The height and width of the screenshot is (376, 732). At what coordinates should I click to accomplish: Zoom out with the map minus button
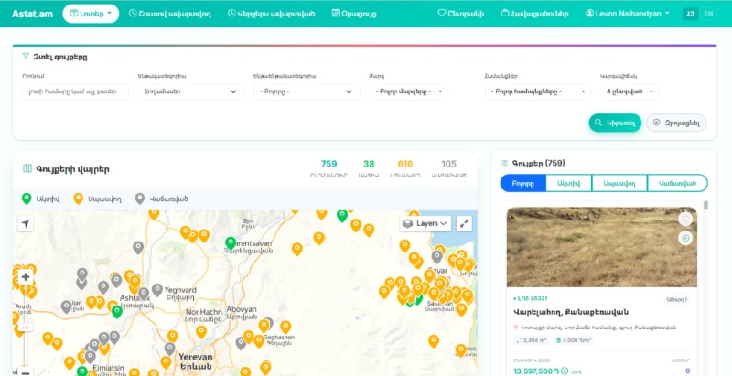pos(26,372)
